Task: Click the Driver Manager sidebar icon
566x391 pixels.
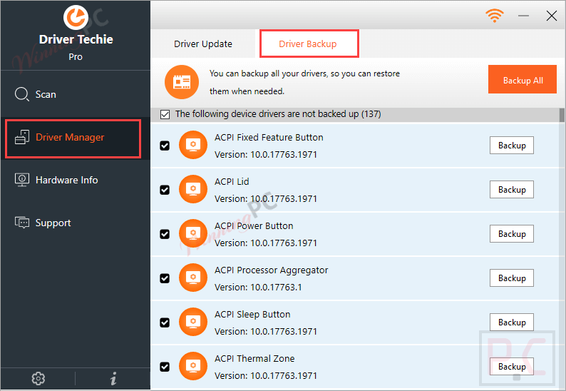Action: (22, 137)
